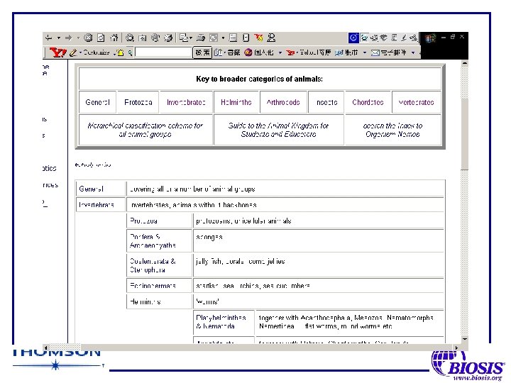The image size is (511, 383).
Task: Open the dropdown arrow after the email button
Action: [x=413, y=52]
